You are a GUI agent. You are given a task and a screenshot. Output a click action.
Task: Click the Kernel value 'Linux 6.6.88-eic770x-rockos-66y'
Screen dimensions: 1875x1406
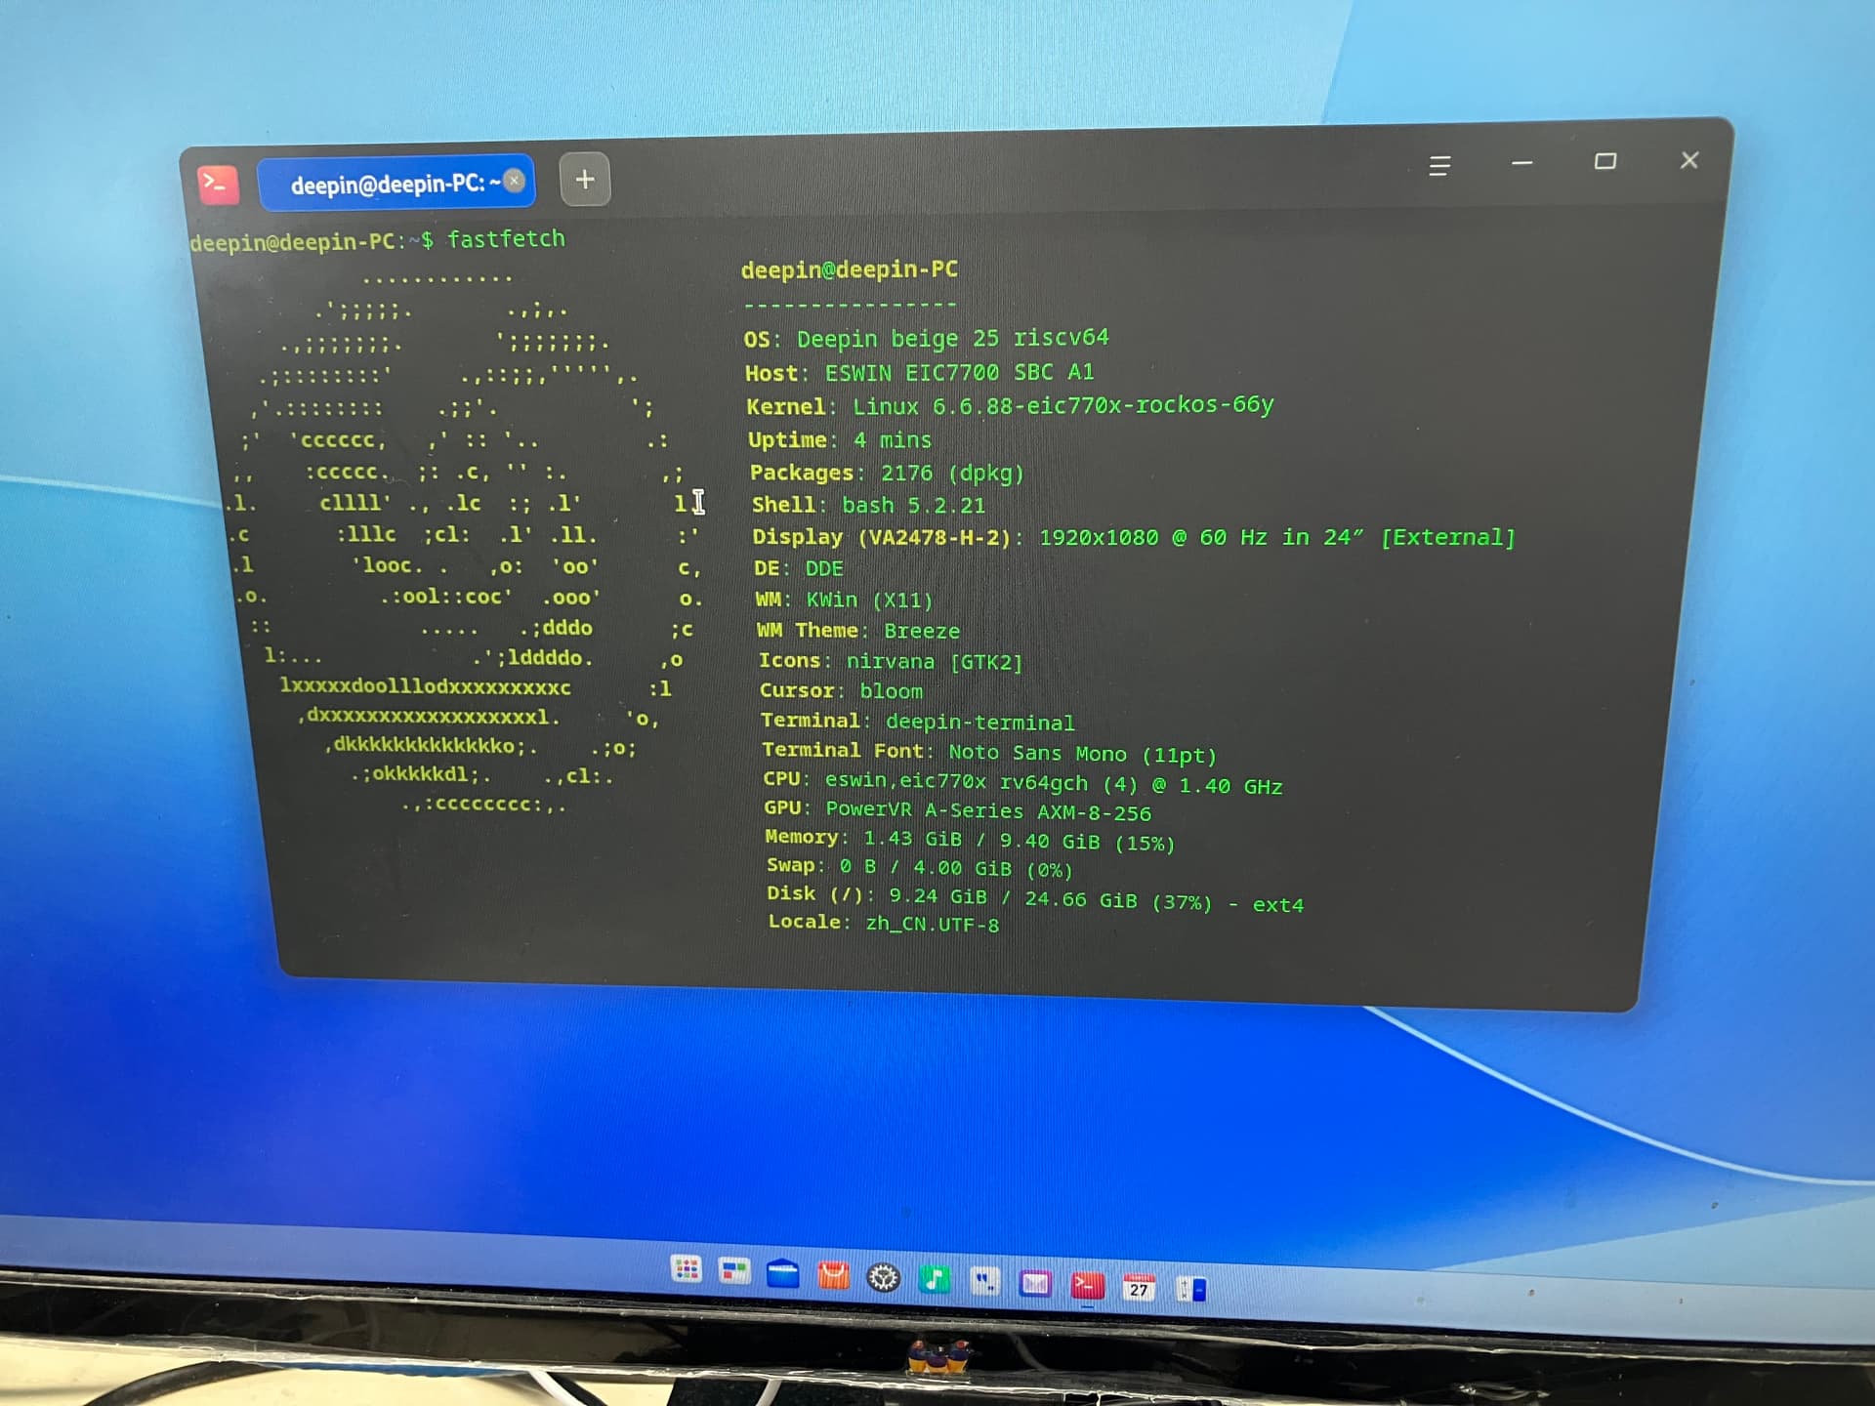click(x=1063, y=405)
